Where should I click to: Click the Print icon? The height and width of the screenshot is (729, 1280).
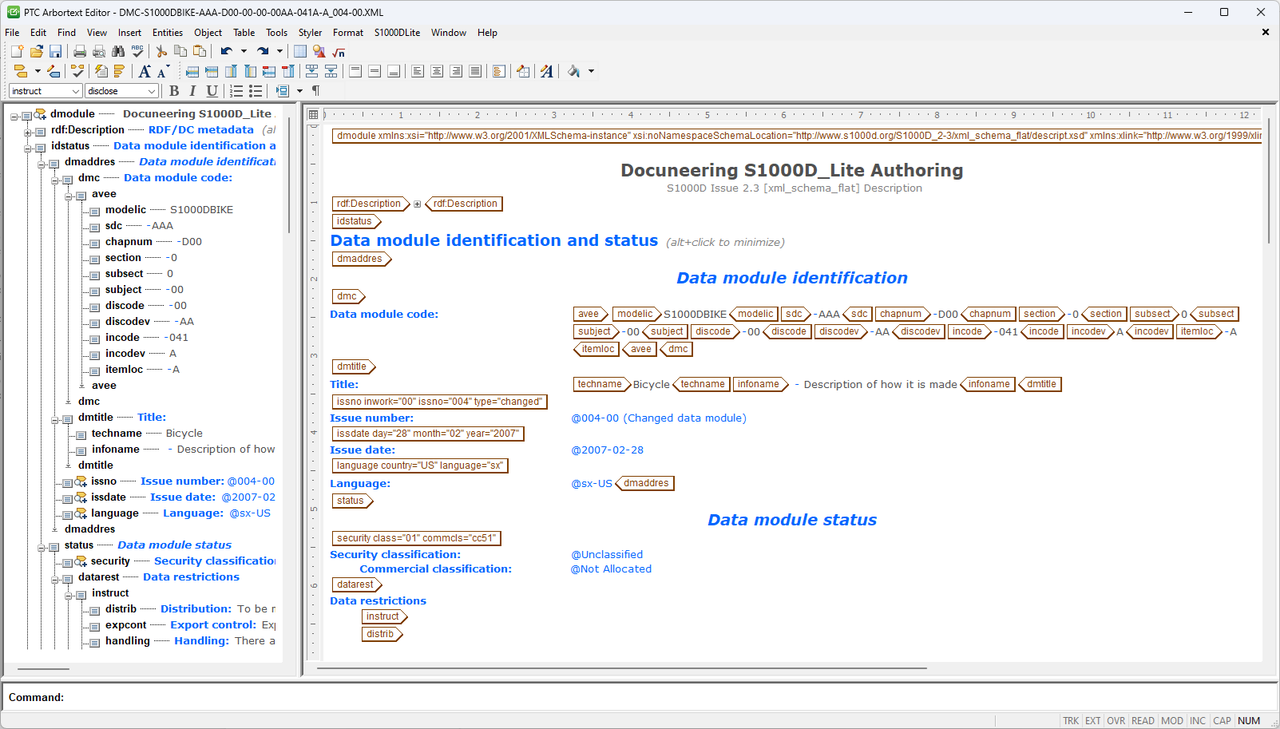point(80,52)
